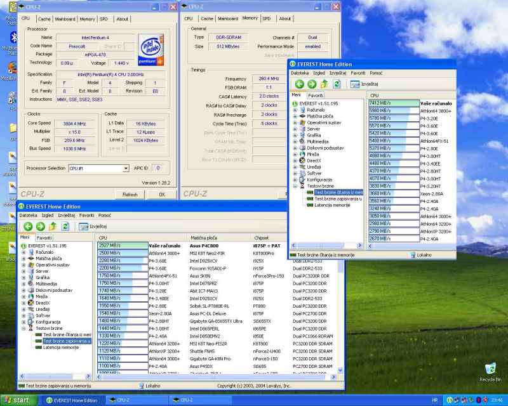Open Processor Selection dropdown in CPU-Z

point(126,168)
